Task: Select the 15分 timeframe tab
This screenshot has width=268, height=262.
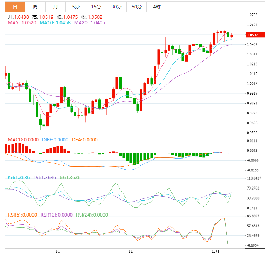Action: 96,7
